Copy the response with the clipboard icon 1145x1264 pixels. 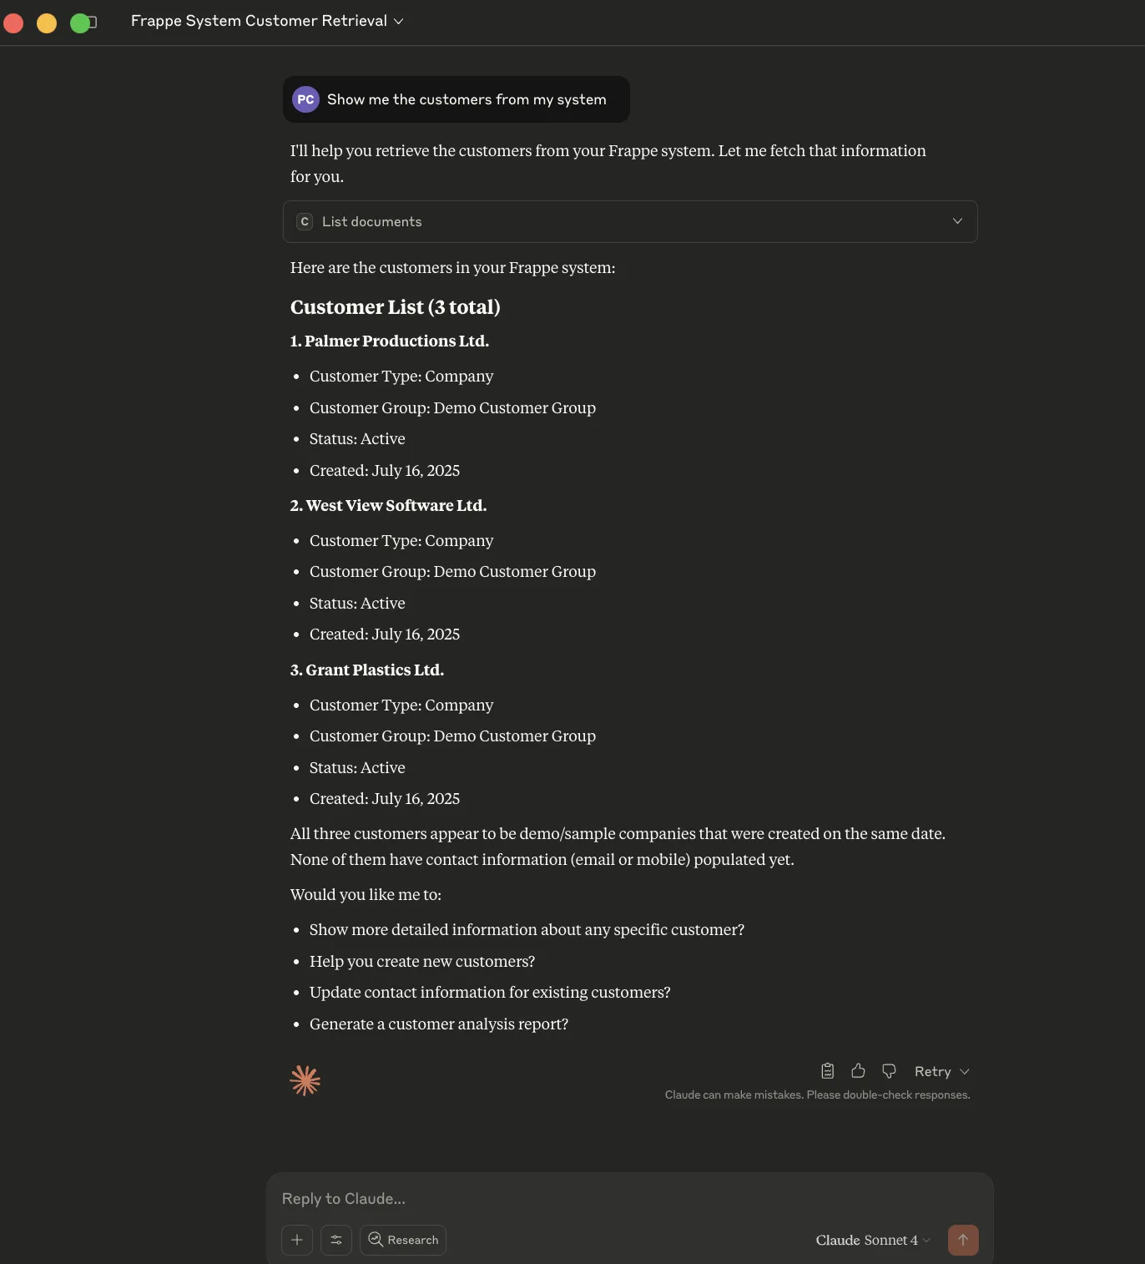coord(827,1071)
